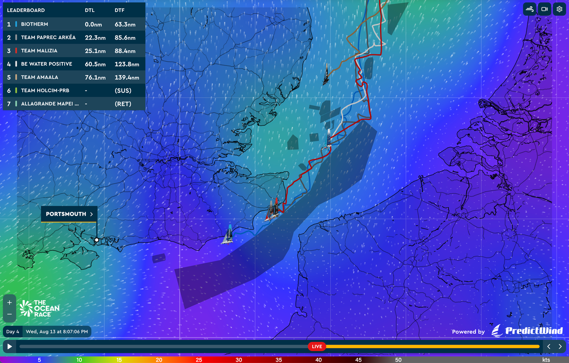Click Biotherm's 63.3nm DTF value

coord(126,24)
